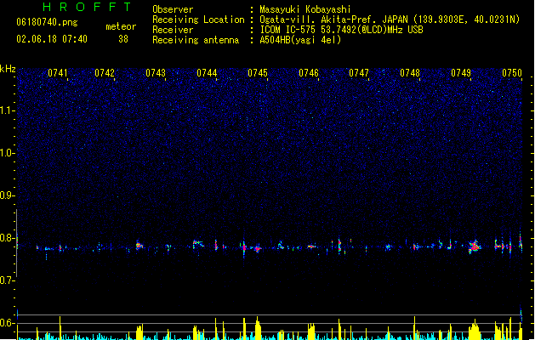Click the 0743 time marker
Screen dimensions: 535x340
156,72
